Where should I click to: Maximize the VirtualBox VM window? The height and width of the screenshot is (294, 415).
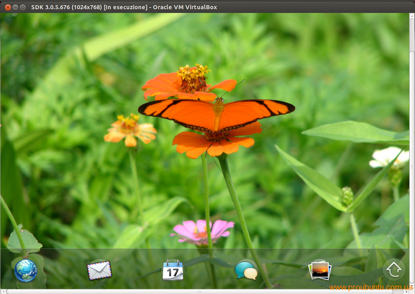tap(23, 7)
